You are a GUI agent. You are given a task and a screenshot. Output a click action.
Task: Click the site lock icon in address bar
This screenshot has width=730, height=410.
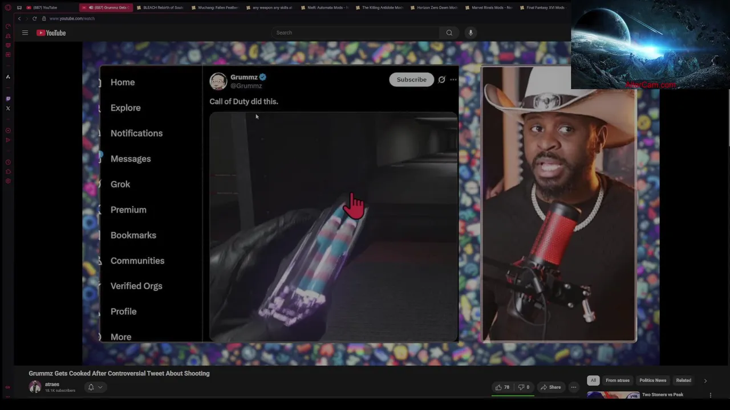[44, 18]
